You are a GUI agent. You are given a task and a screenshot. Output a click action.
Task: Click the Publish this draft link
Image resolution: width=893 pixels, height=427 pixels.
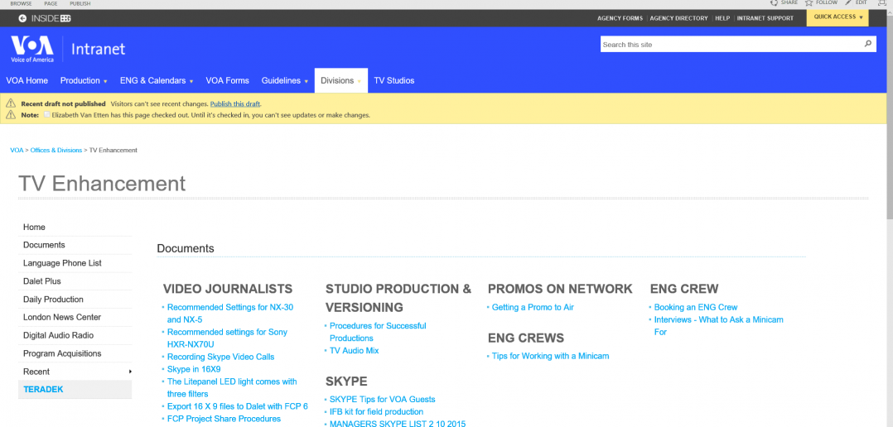click(235, 103)
